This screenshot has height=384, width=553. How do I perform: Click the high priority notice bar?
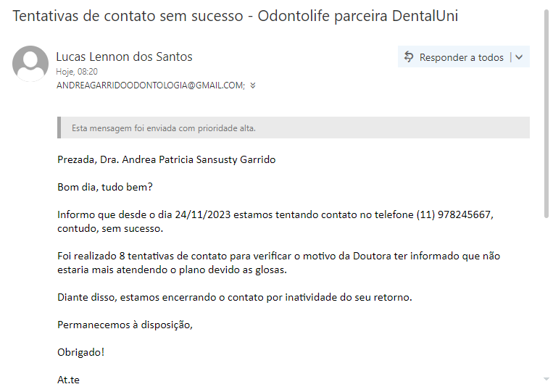(294, 128)
